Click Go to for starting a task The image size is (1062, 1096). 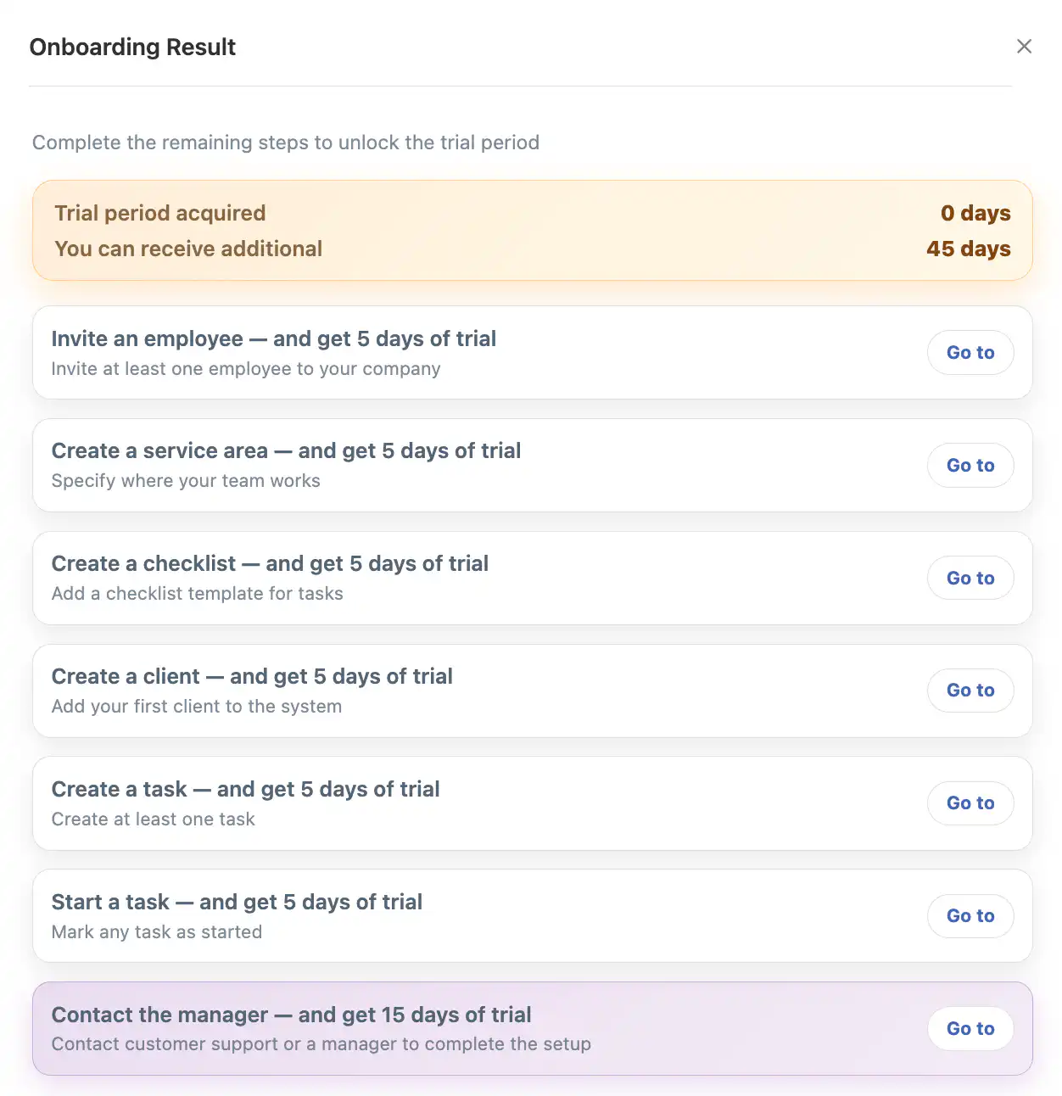click(x=970, y=915)
